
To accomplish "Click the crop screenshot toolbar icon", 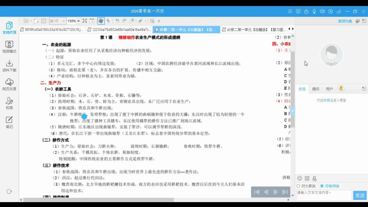I will 152,21.
